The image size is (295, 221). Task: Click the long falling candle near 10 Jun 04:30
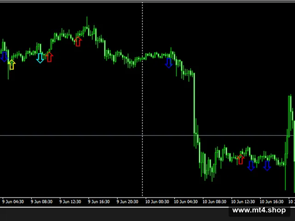195,110
